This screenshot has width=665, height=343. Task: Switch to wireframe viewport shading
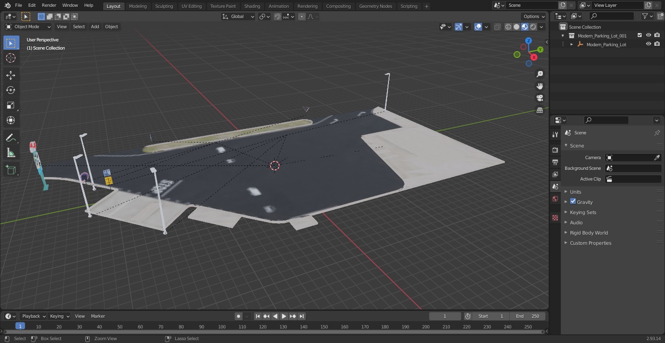click(508, 27)
